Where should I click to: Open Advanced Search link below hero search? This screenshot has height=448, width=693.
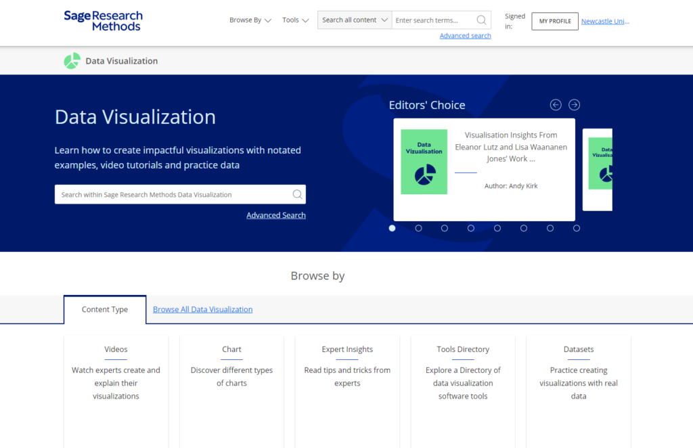tap(276, 215)
